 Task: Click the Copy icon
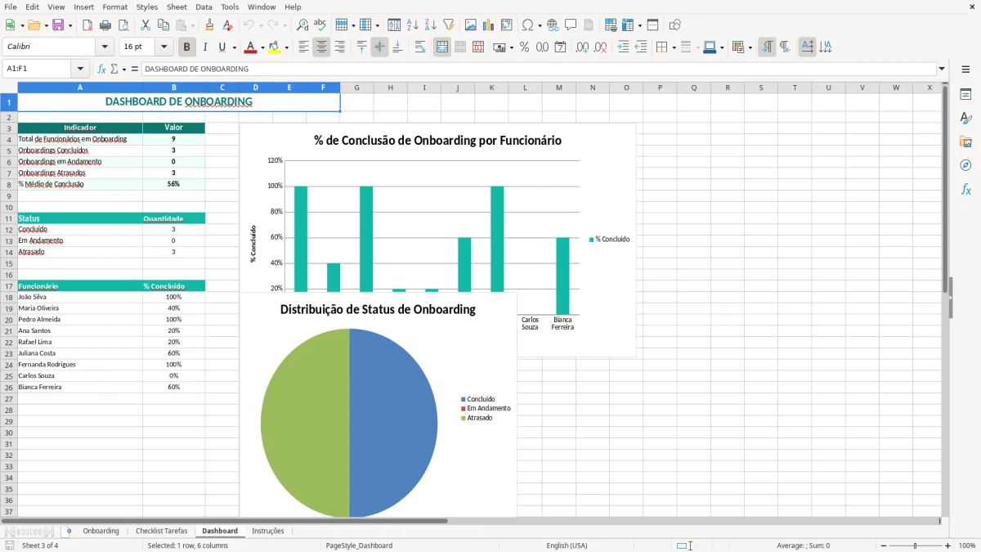tap(163, 25)
